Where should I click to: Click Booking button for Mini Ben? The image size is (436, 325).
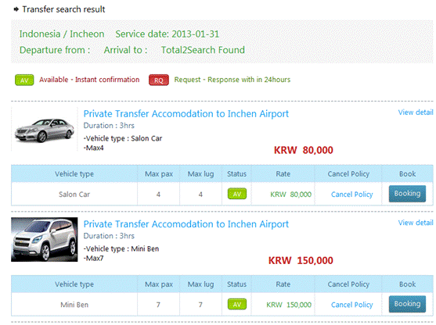(x=407, y=304)
